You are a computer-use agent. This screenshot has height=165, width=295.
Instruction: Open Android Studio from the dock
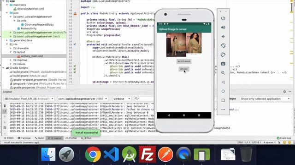point(129,154)
